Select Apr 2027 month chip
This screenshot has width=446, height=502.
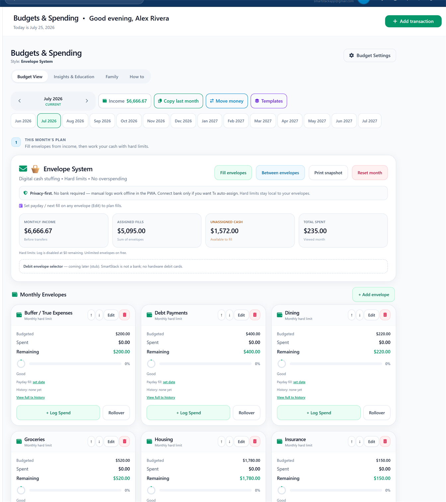coord(290,121)
